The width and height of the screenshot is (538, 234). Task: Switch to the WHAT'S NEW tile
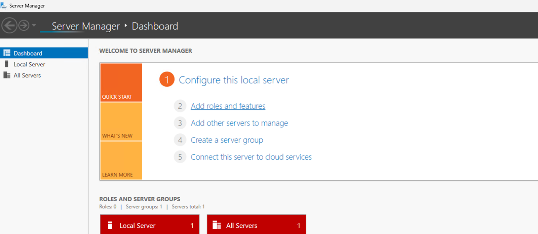pos(121,122)
